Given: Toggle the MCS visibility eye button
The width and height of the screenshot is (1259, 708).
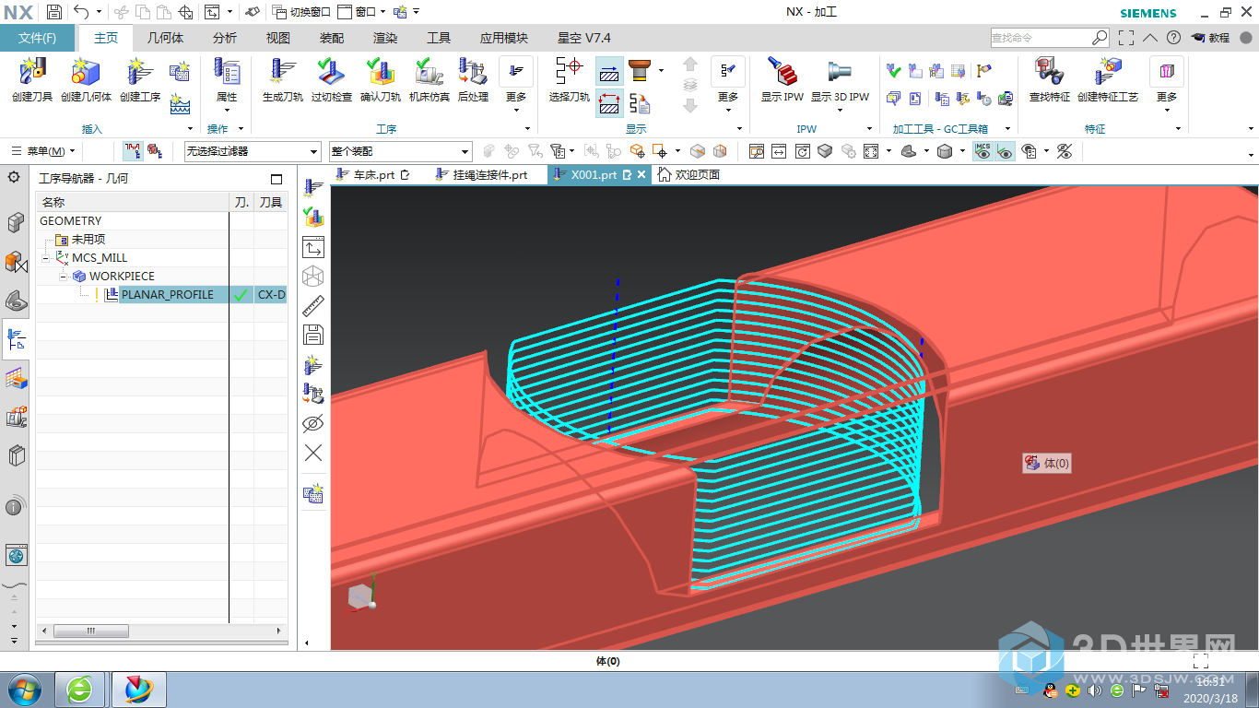Looking at the screenshot, I should 982,151.
